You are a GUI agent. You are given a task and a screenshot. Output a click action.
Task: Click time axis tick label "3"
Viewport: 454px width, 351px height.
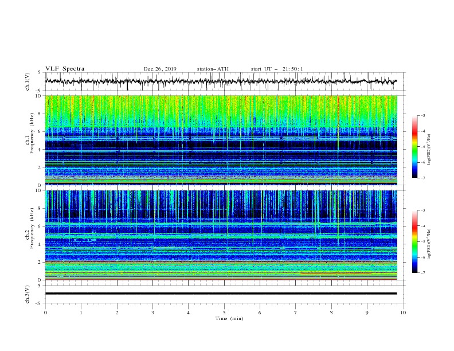(x=152, y=313)
